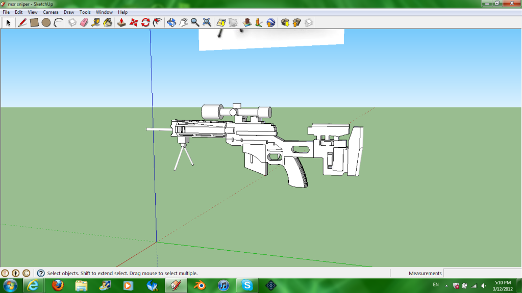Screen dimensions: 522x293
Task: Click the Add New Building icon
Action: 247,22
